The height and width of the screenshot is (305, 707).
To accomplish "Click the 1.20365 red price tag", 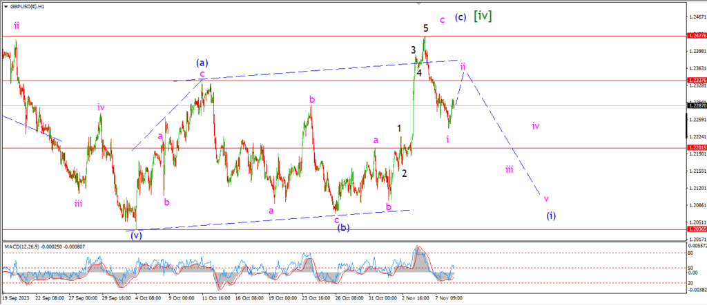I will click(x=697, y=229).
